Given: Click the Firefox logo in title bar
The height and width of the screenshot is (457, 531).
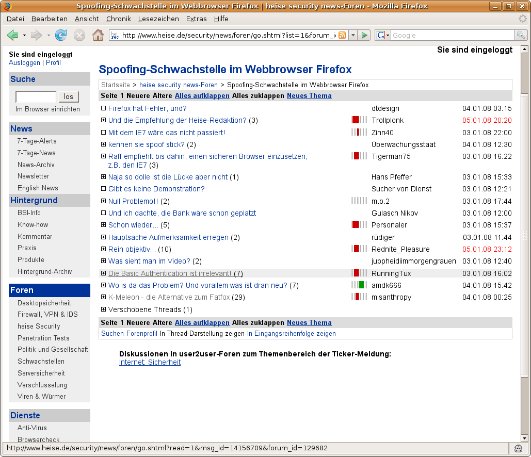Looking at the screenshot, I should 7,6.
